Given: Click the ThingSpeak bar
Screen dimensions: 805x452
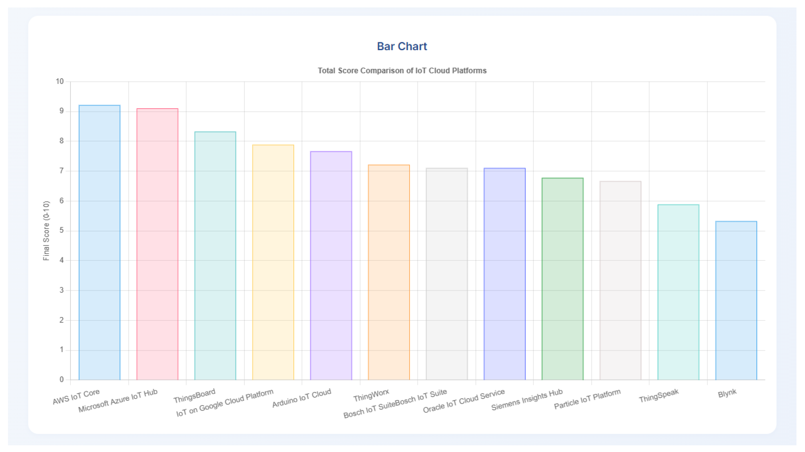Looking at the screenshot, I should 678,292.
